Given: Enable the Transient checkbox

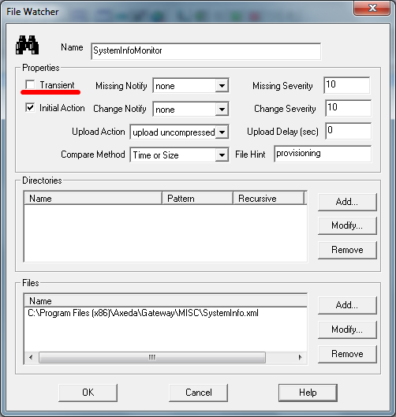Looking at the screenshot, I should pyautogui.click(x=30, y=85).
